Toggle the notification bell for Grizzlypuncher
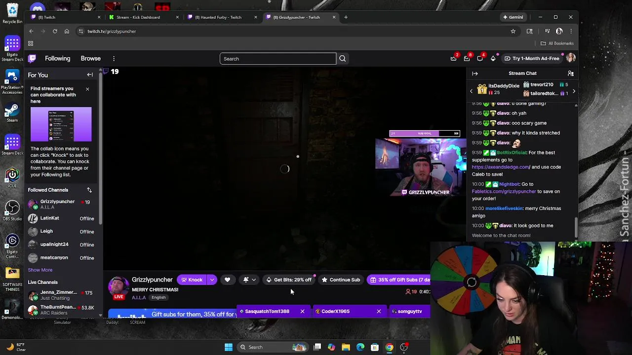This screenshot has width=632, height=355. click(249, 280)
